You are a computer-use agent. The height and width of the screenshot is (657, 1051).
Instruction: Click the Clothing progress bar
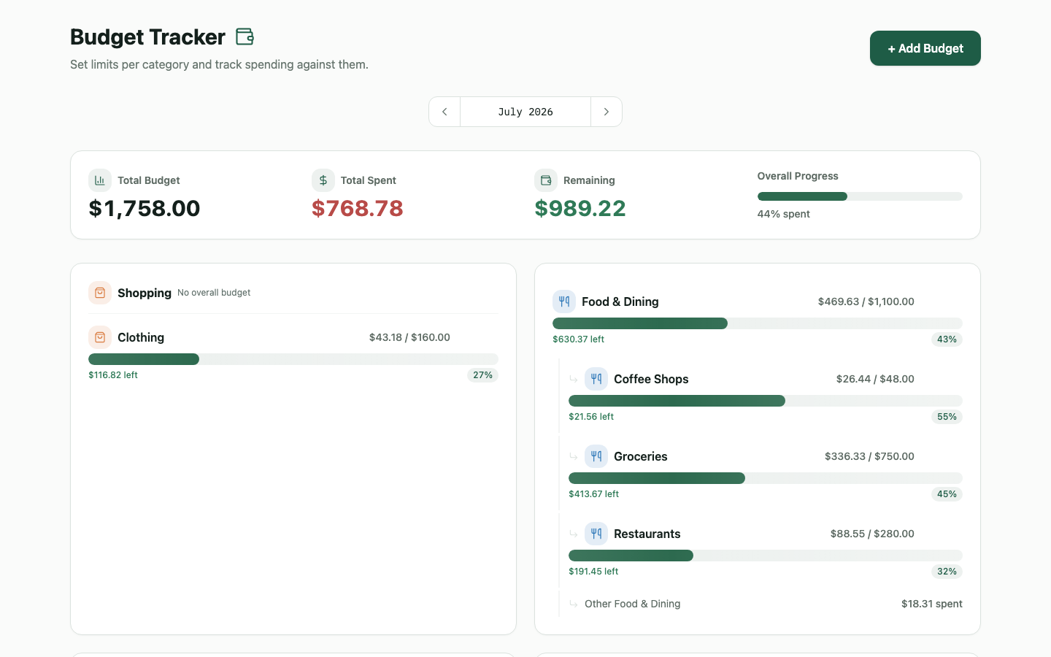click(x=293, y=359)
